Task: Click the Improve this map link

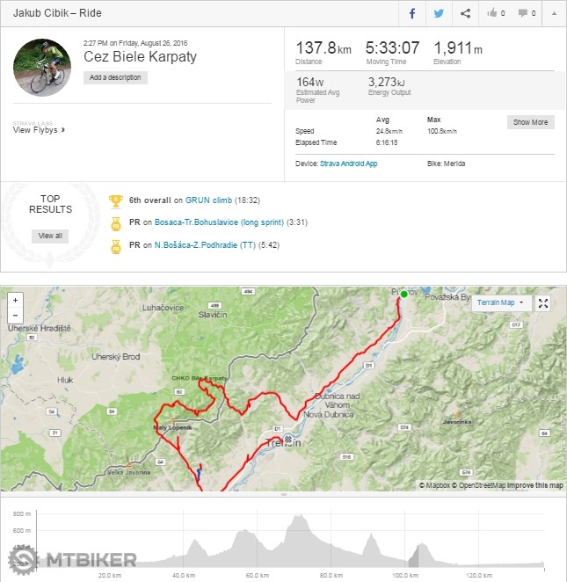Action: pyautogui.click(x=534, y=485)
